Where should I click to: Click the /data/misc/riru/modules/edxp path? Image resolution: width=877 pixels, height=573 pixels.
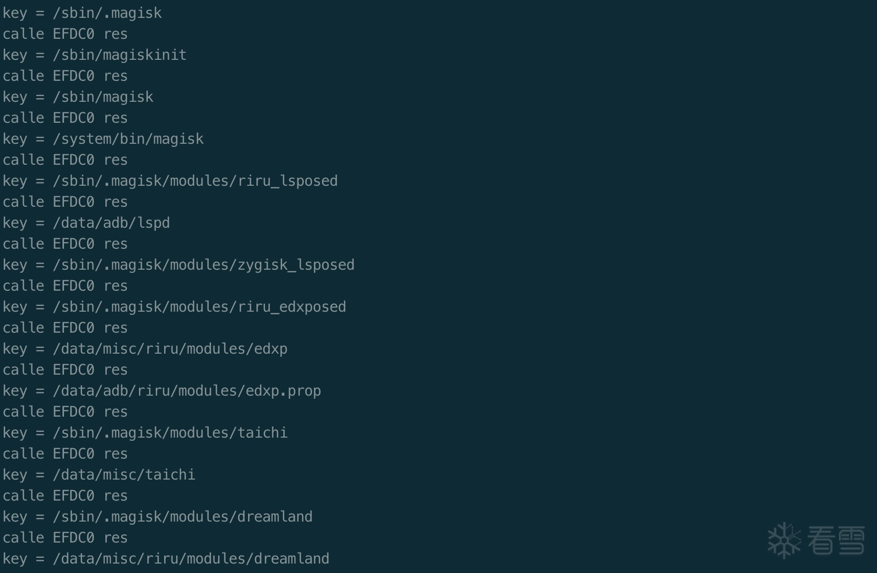(170, 349)
